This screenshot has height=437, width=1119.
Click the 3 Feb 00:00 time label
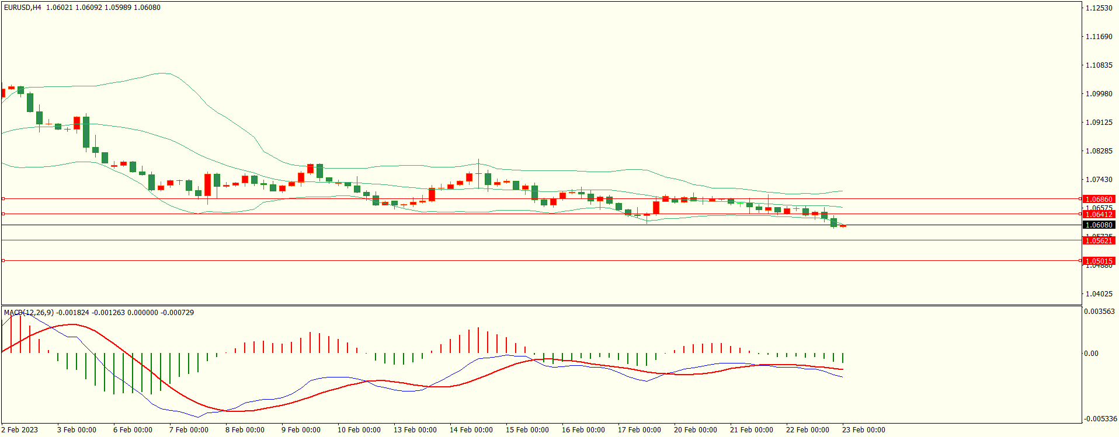point(77,430)
